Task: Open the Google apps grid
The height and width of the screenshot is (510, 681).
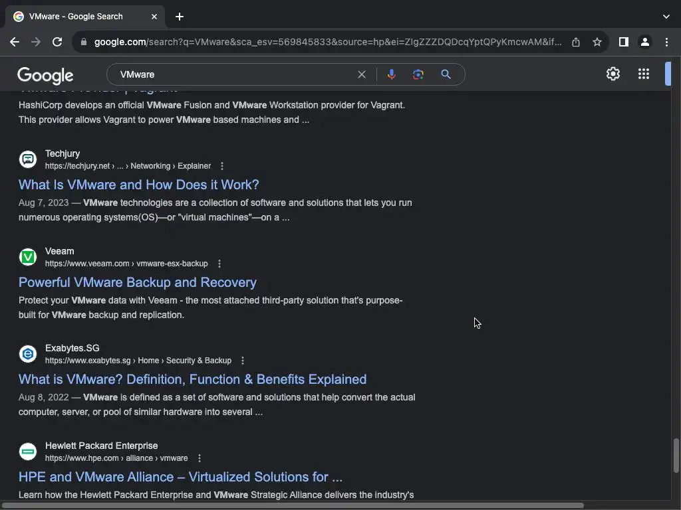Action: point(644,74)
